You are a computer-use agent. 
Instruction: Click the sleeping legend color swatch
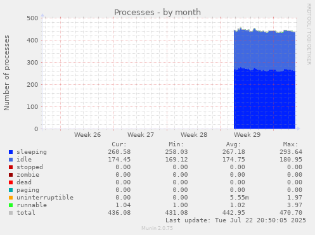pyautogui.click(x=11, y=152)
